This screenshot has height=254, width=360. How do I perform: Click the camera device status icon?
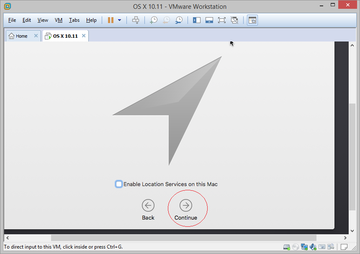[x=322, y=247]
